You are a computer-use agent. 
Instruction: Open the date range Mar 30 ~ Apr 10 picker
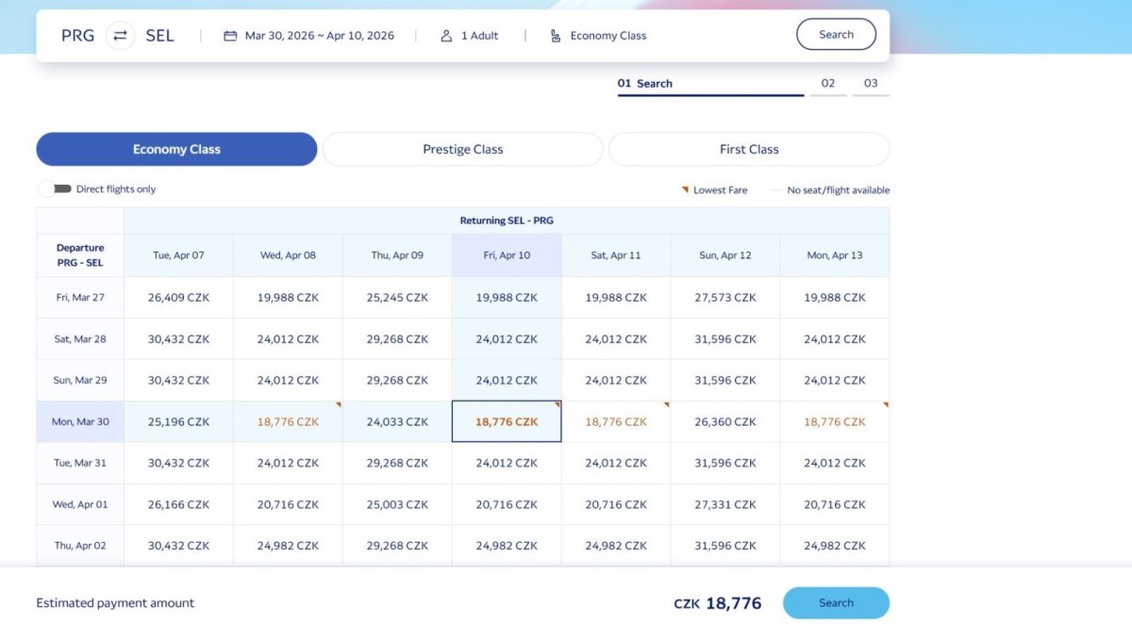[319, 36]
